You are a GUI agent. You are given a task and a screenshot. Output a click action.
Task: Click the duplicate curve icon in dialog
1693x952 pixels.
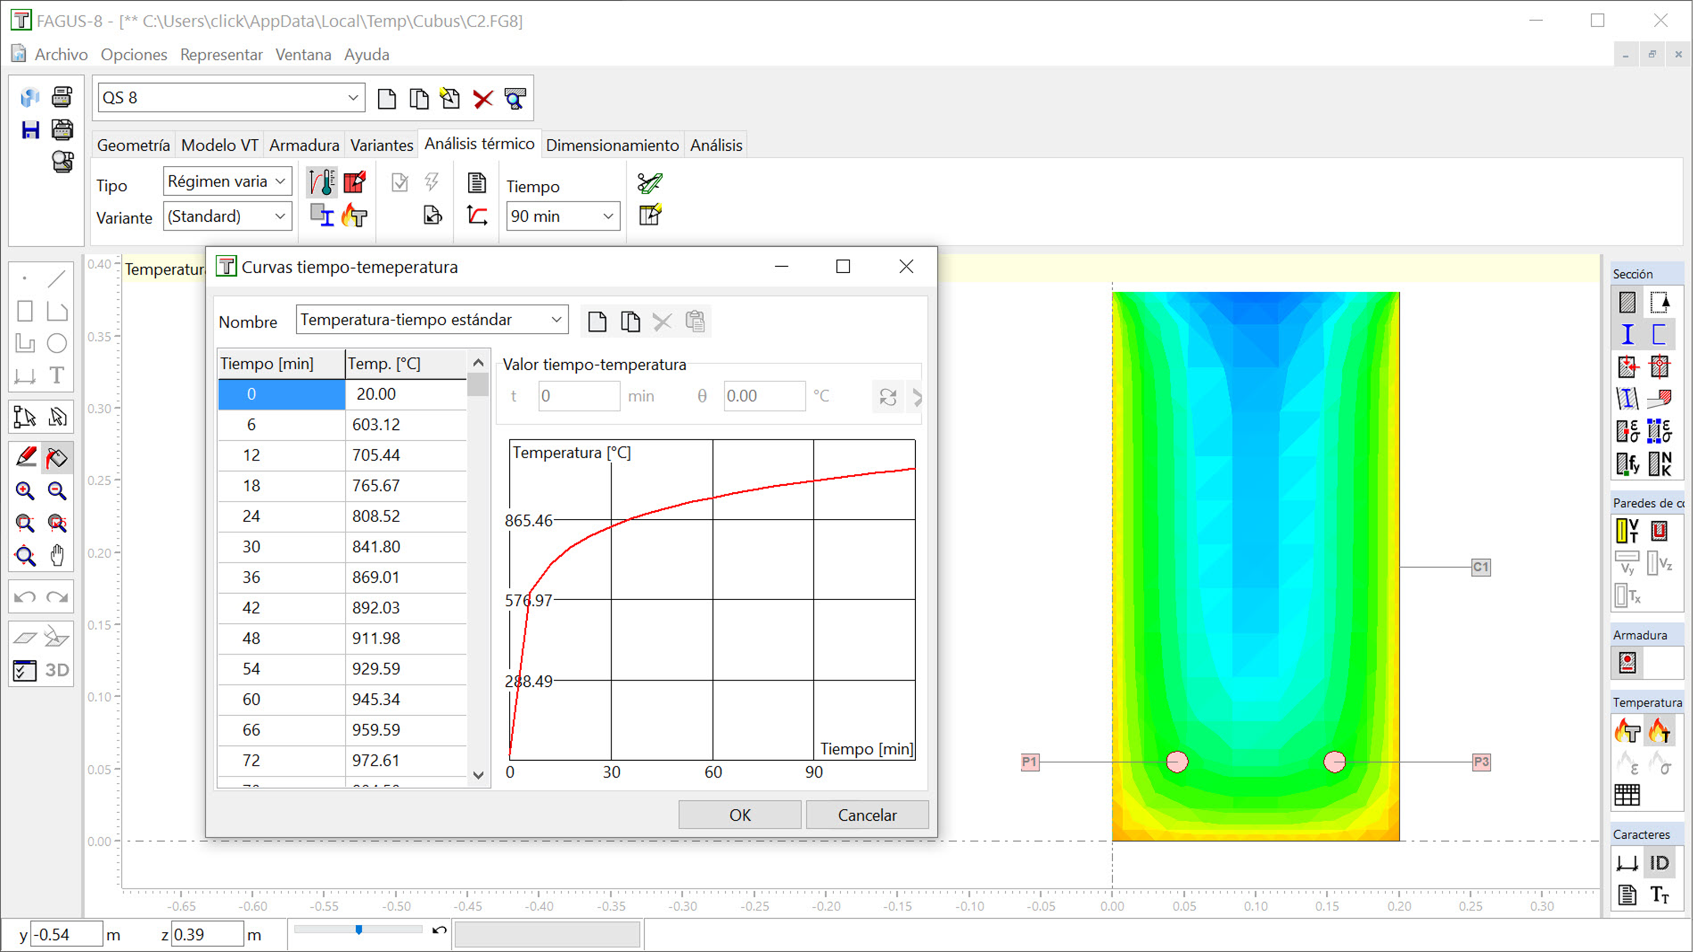[x=630, y=322]
